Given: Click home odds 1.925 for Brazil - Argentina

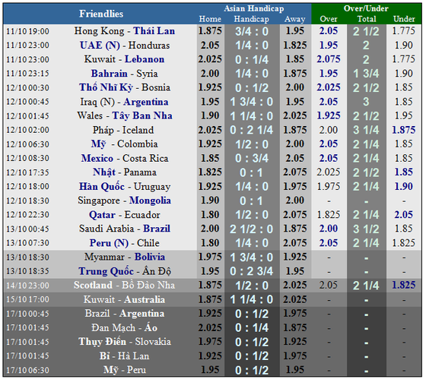Looking at the screenshot, I should point(210,314).
